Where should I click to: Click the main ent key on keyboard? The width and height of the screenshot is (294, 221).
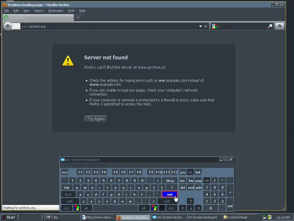point(169,194)
